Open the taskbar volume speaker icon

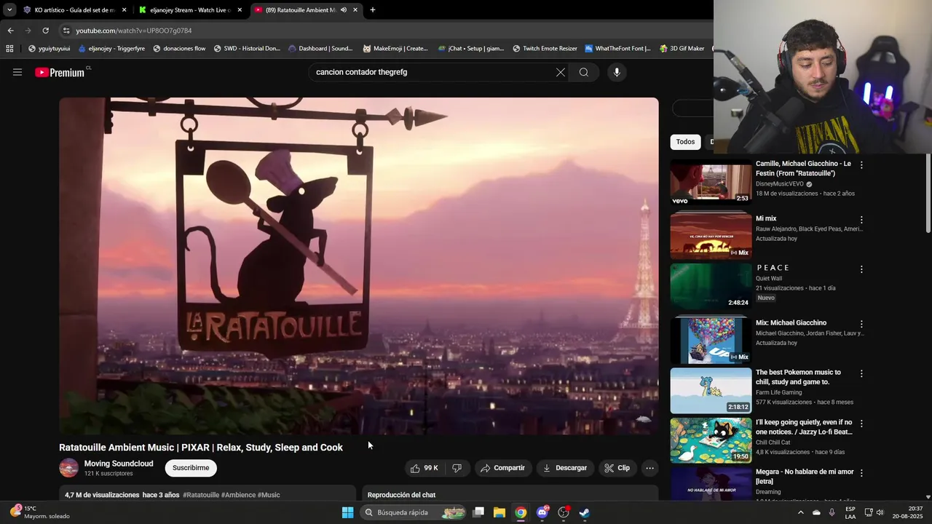coord(880,512)
